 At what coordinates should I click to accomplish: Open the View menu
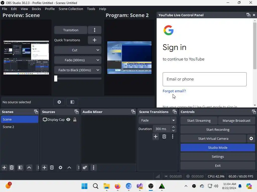pyautogui.click(x=24, y=9)
